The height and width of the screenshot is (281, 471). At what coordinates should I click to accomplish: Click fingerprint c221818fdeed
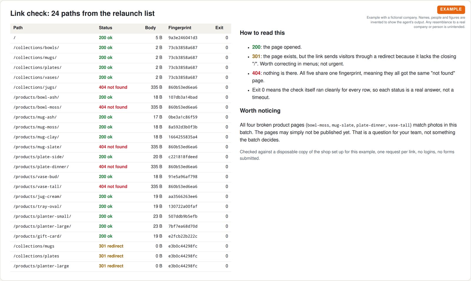click(183, 157)
